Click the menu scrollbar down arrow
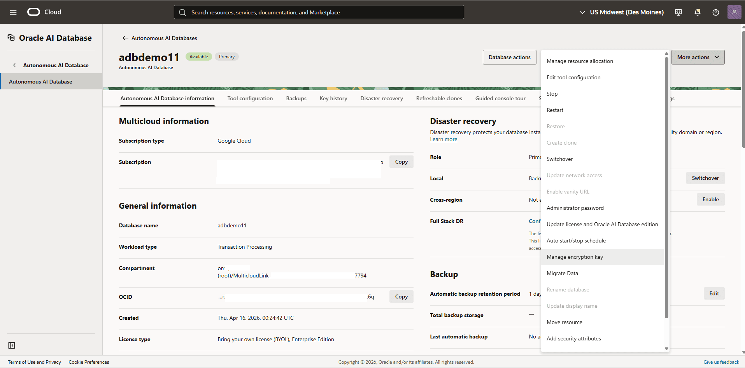Image resolution: width=745 pixels, height=368 pixels. (x=666, y=349)
